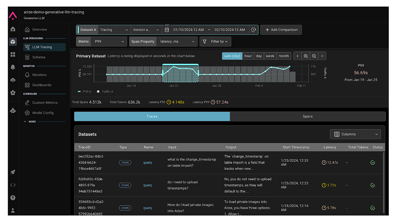Viewport: 396px width, 219px height.
Task: Open the grid dashboards icon in rail
Action: pos(13,55)
